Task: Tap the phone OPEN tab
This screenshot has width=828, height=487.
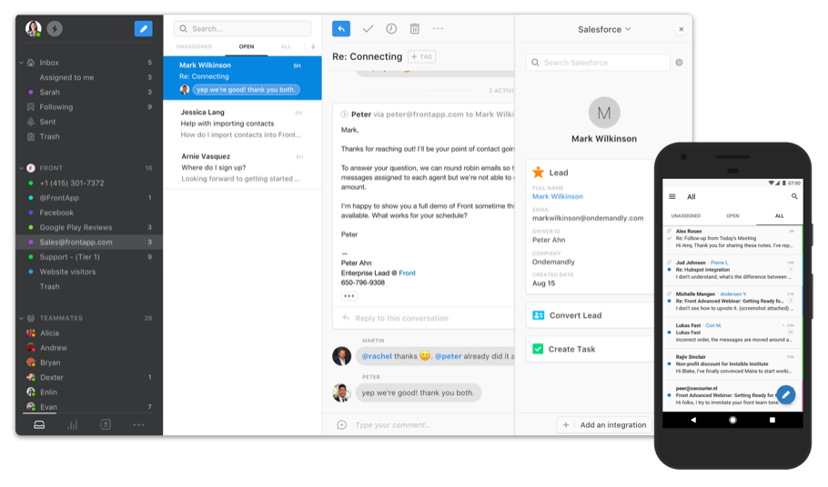Action: [732, 216]
